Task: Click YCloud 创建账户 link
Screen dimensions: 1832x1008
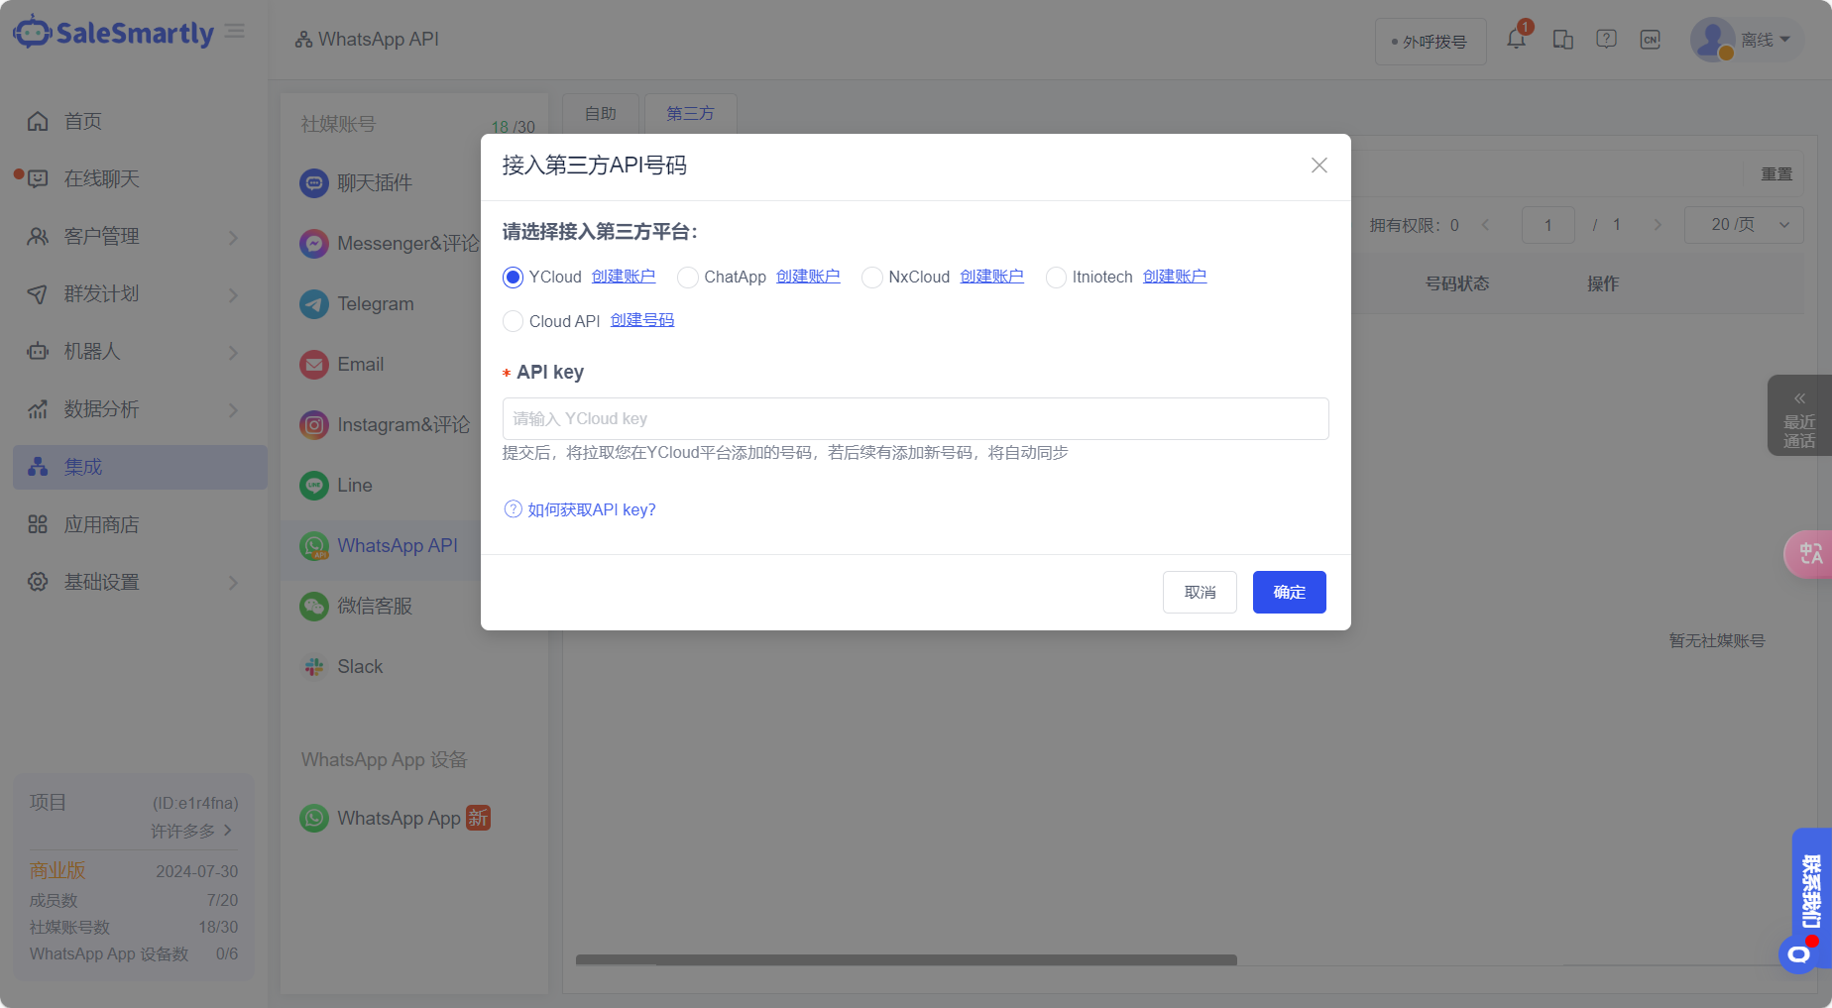Action: tap(624, 277)
